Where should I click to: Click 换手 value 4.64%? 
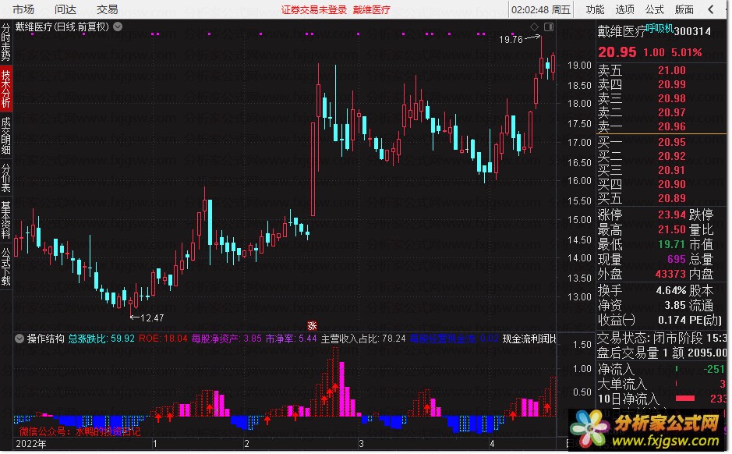tap(671, 290)
